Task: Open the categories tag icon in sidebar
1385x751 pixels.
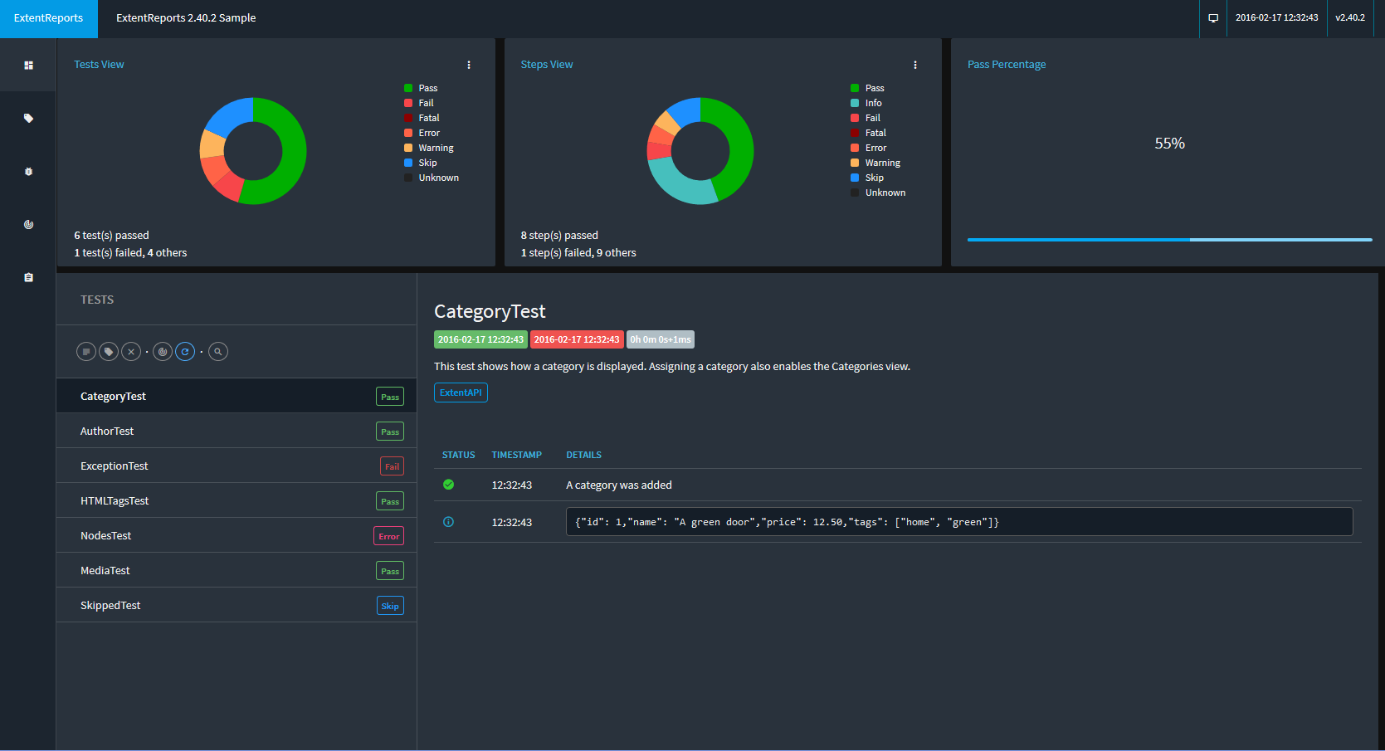Action: (x=28, y=118)
